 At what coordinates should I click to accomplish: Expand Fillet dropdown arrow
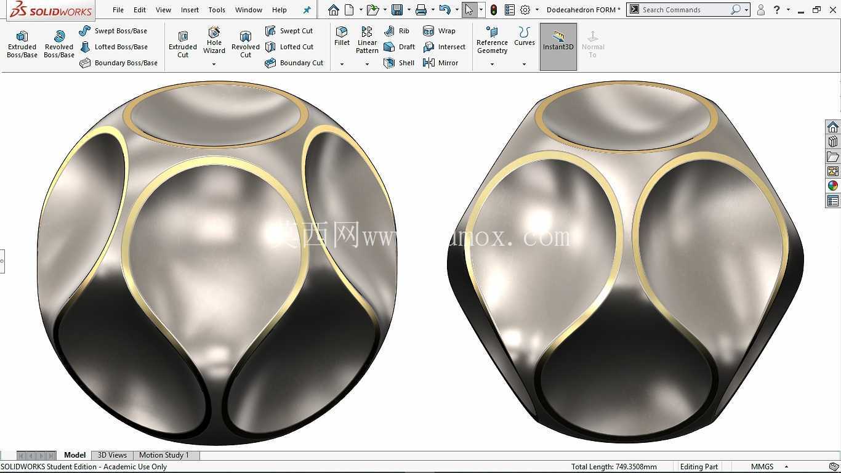tap(342, 64)
